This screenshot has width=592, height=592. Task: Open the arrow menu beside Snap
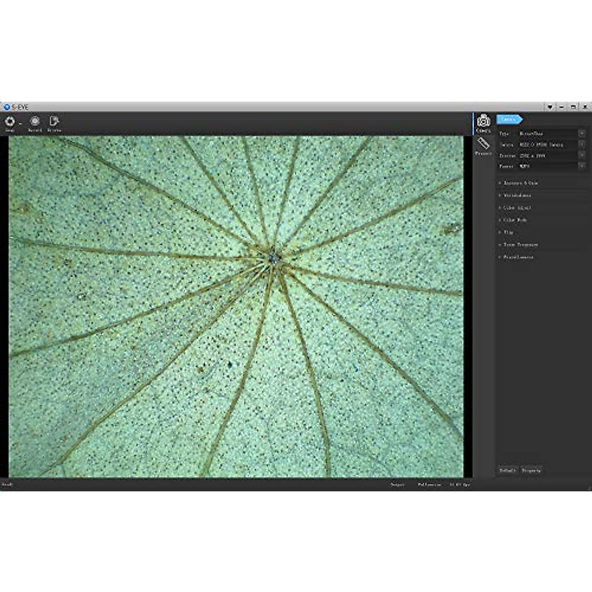coord(20,123)
